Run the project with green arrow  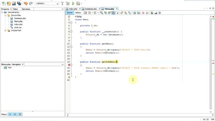pyautogui.click(x=73, y=3)
